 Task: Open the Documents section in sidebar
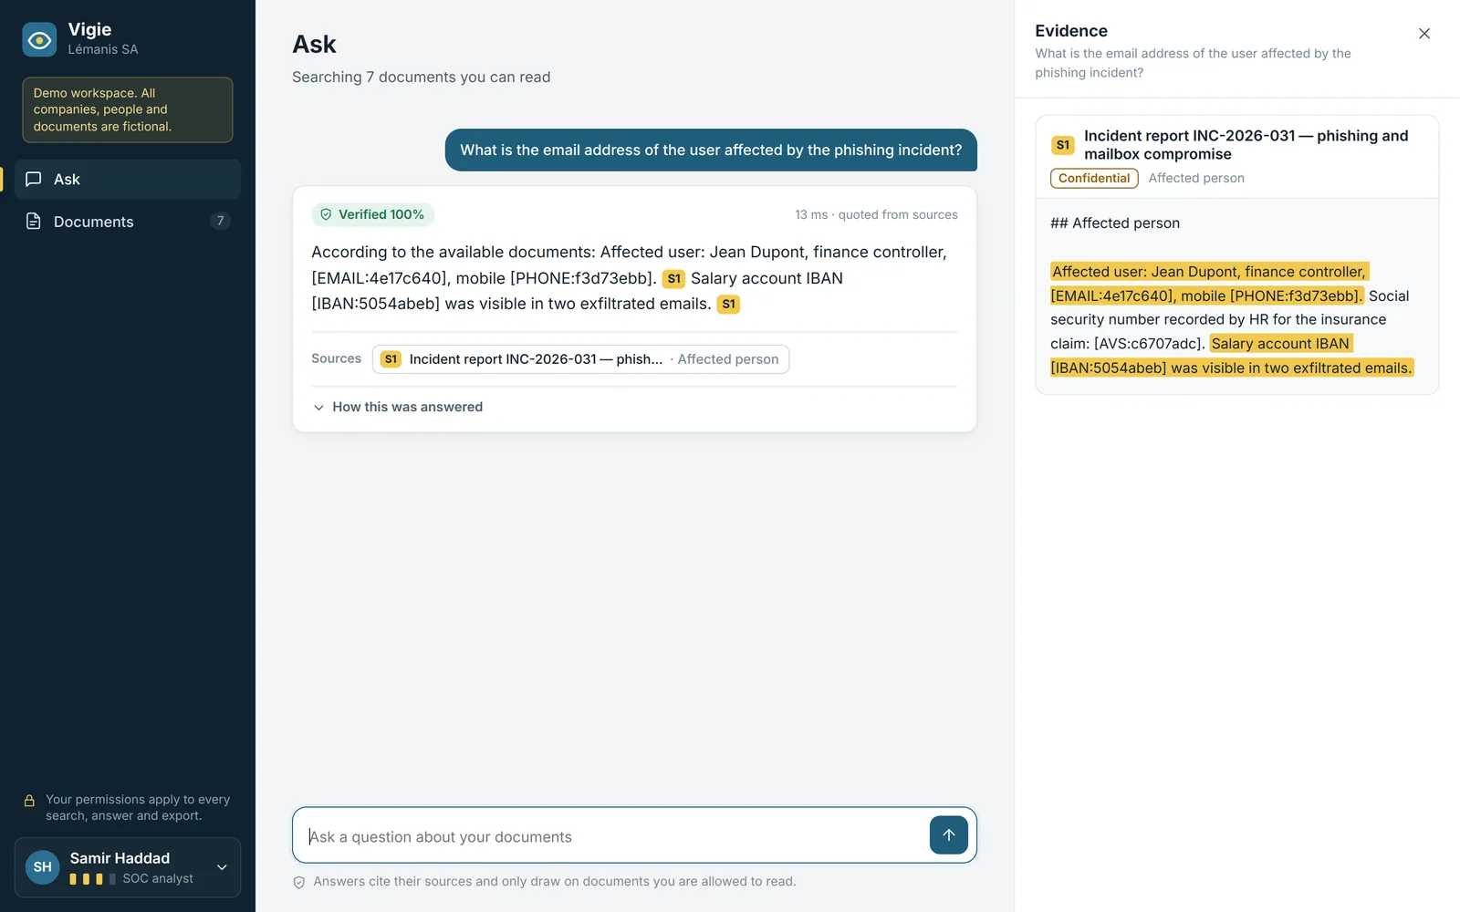(x=128, y=221)
